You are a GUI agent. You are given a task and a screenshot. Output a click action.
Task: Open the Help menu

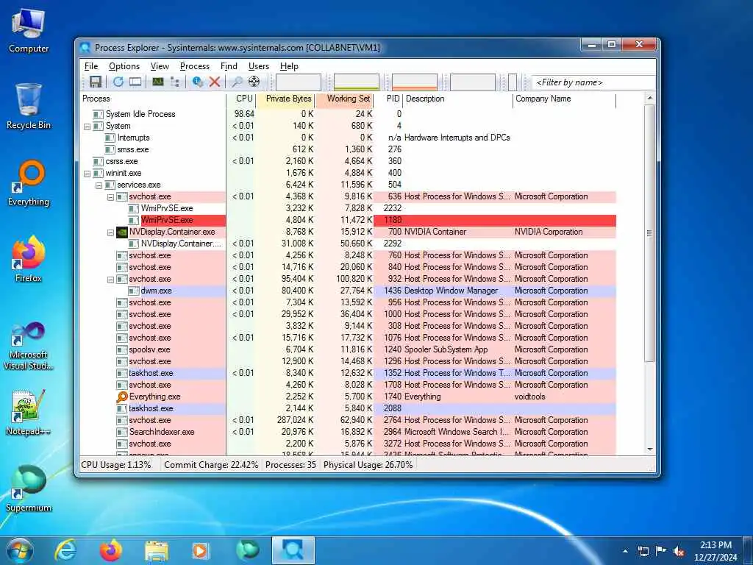point(289,66)
